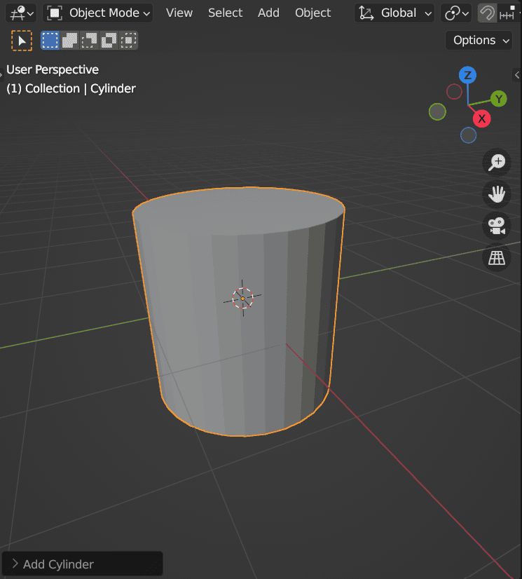The width and height of the screenshot is (522, 579).
Task: Click the negative X axis circle
Action: point(454,92)
